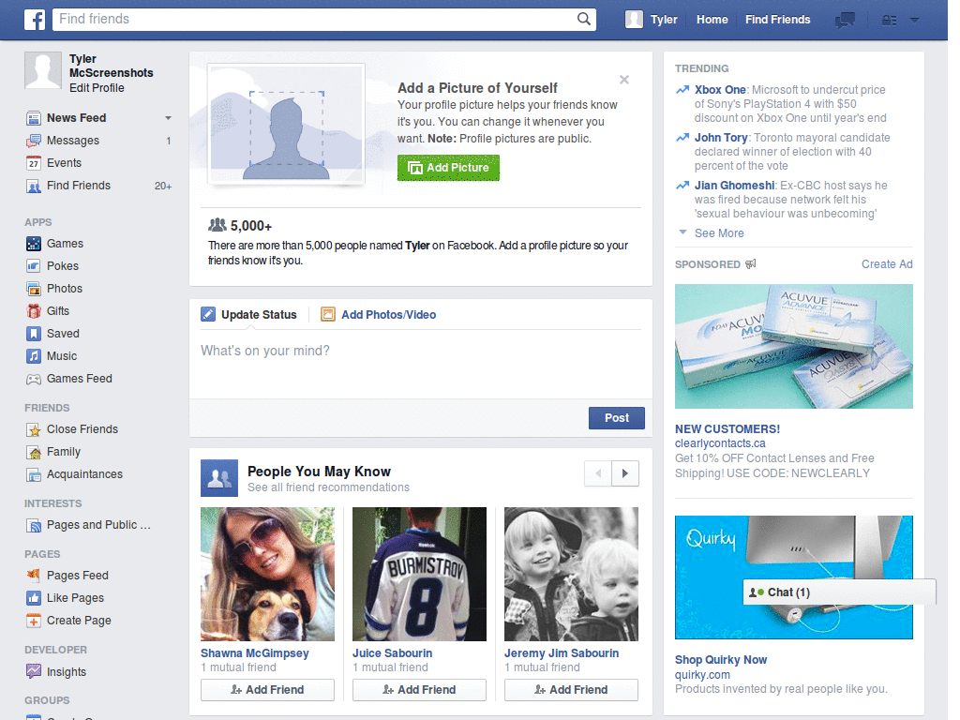Click the People You May Know icon
The image size is (960, 720).
tap(219, 478)
